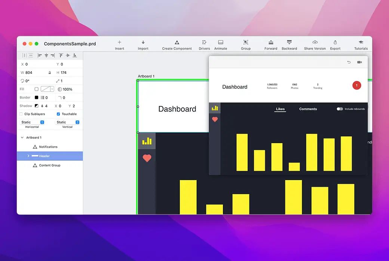Align layers to vertical middle
389x261 pixels.
click(x=68, y=56)
